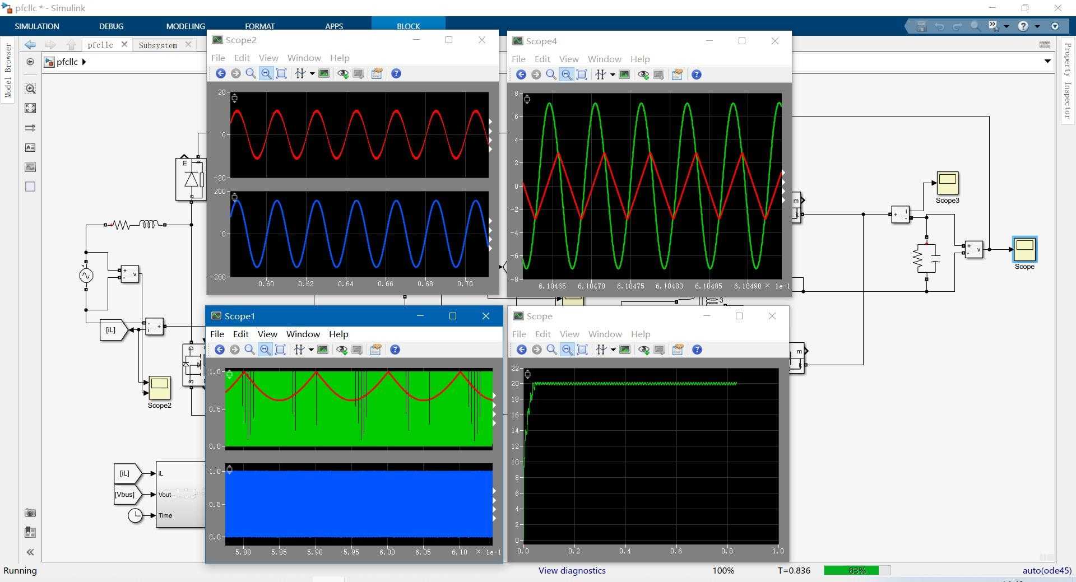Select the Zoom In tool on Scope2 toolbar
Screen dimensions: 1076x582
point(251,73)
